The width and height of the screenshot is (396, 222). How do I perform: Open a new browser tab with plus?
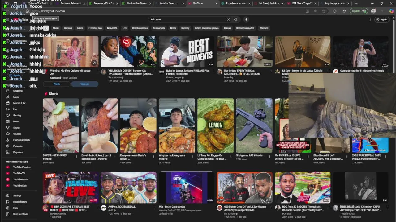(356, 3)
